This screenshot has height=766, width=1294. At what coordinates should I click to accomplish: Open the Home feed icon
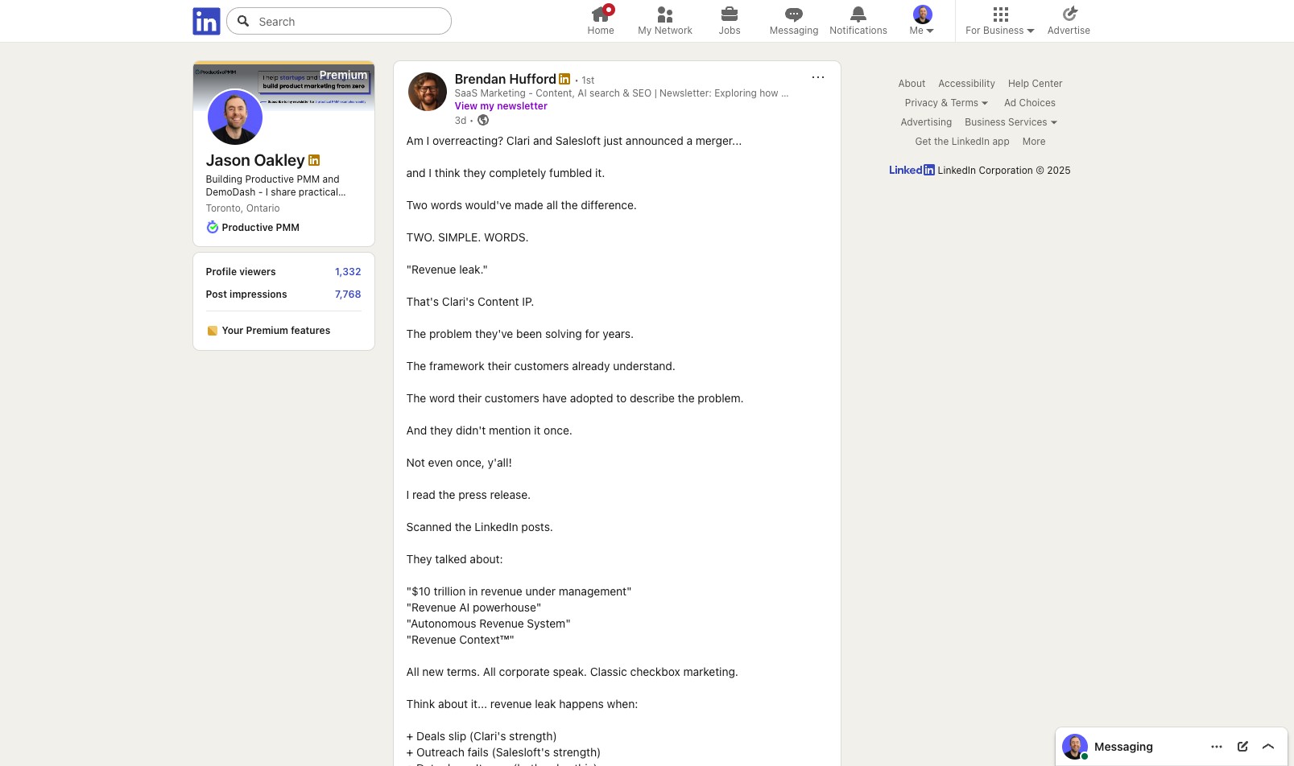pyautogui.click(x=601, y=14)
